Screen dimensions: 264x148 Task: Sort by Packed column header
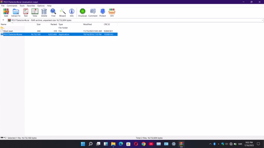click(x=49, y=24)
